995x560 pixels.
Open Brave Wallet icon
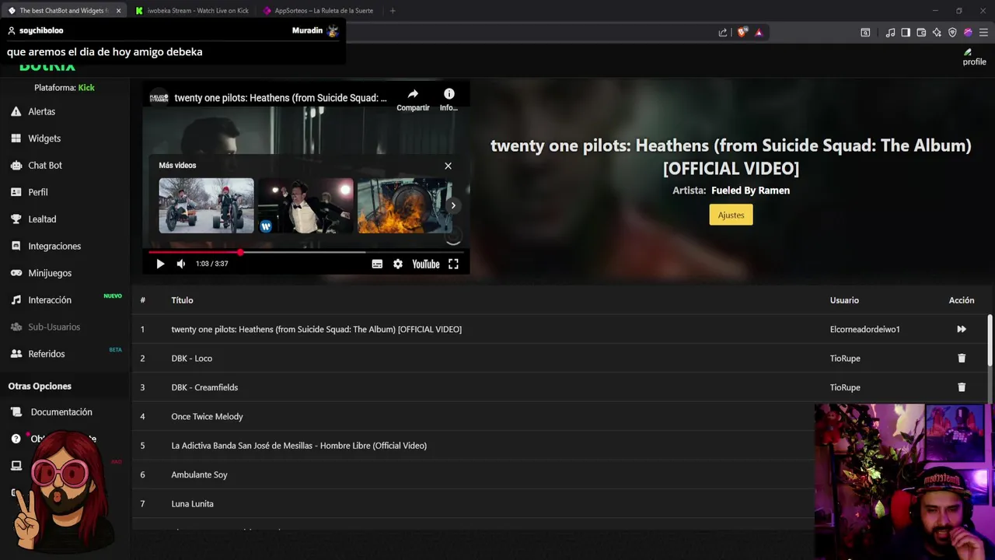(921, 33)
